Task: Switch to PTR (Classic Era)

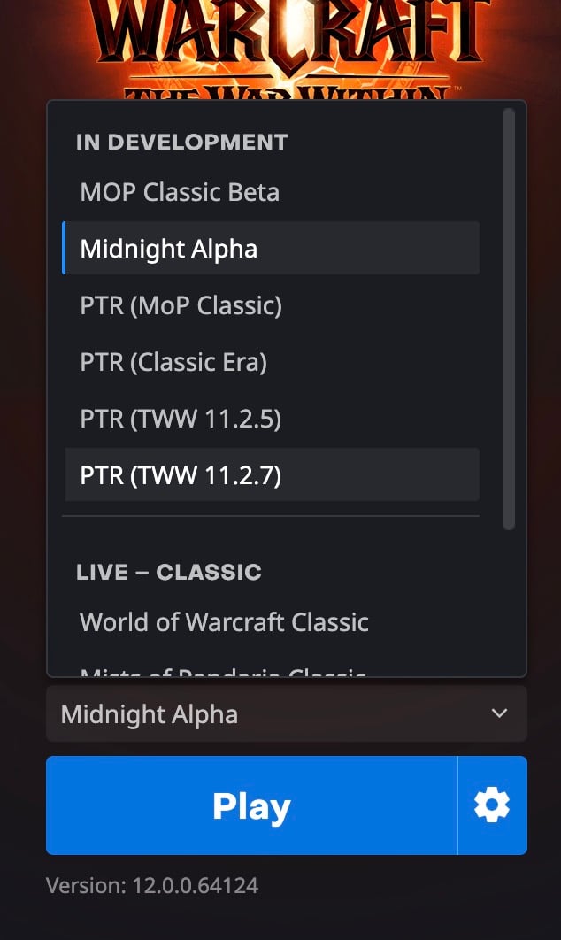Action: pyautogui.click(x=173, y=362)
